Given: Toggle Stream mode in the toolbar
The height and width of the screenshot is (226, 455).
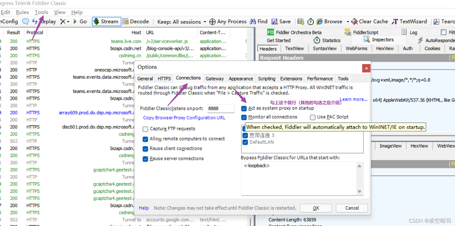Looking at the screenshot, I should [x=106, y=22].
